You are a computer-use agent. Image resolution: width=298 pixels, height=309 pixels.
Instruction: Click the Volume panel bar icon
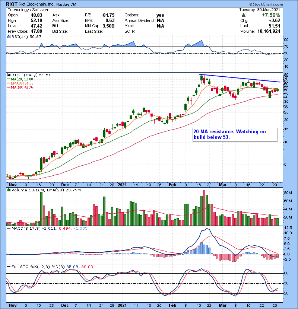(x=9, y=190)
